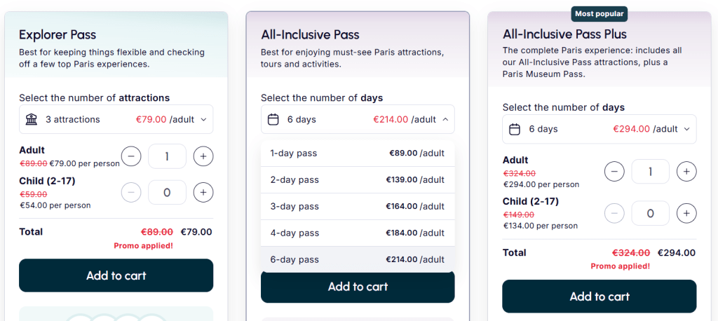Decrease Explorer Pass adult count

(131, 156)
